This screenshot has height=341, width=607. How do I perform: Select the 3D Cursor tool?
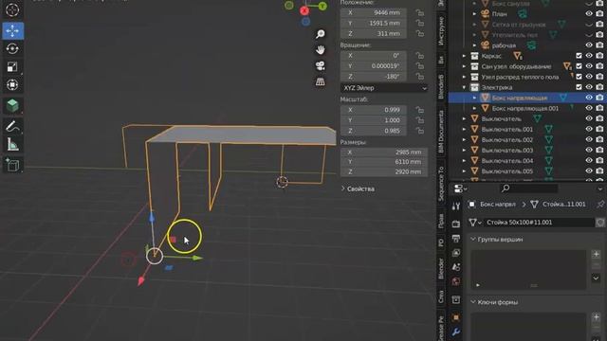[12, 10]
